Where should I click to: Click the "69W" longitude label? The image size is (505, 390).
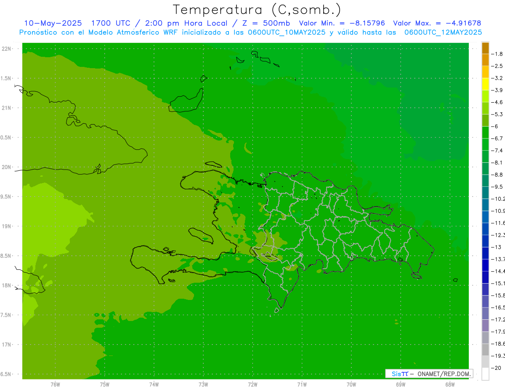click(401, 385)
